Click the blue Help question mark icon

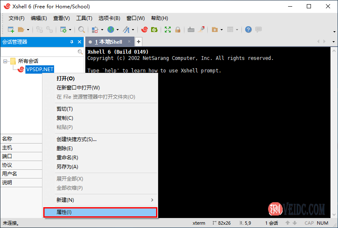pos(249,30)
